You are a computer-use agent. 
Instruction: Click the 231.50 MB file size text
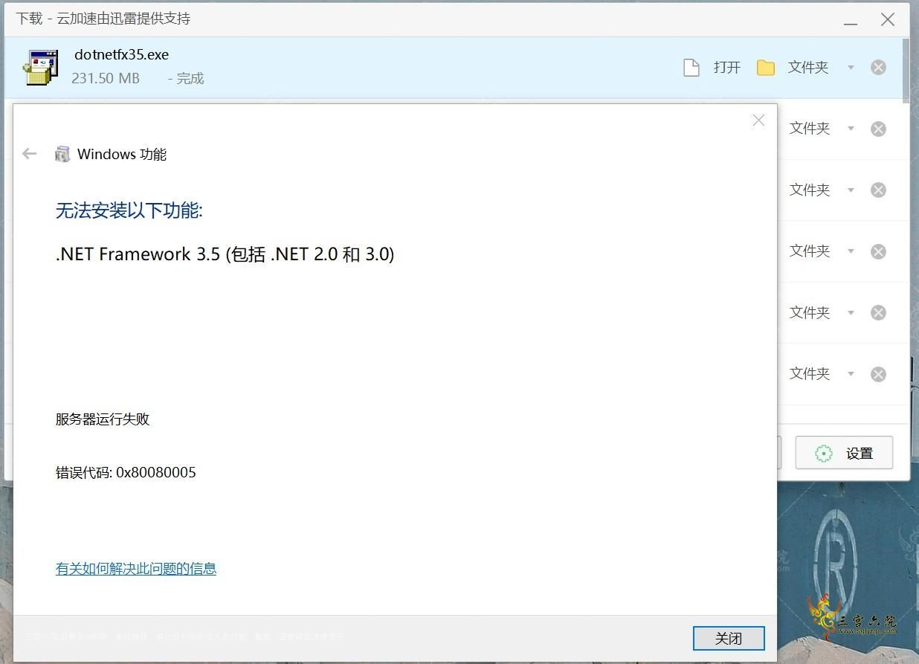pos(106,78)
